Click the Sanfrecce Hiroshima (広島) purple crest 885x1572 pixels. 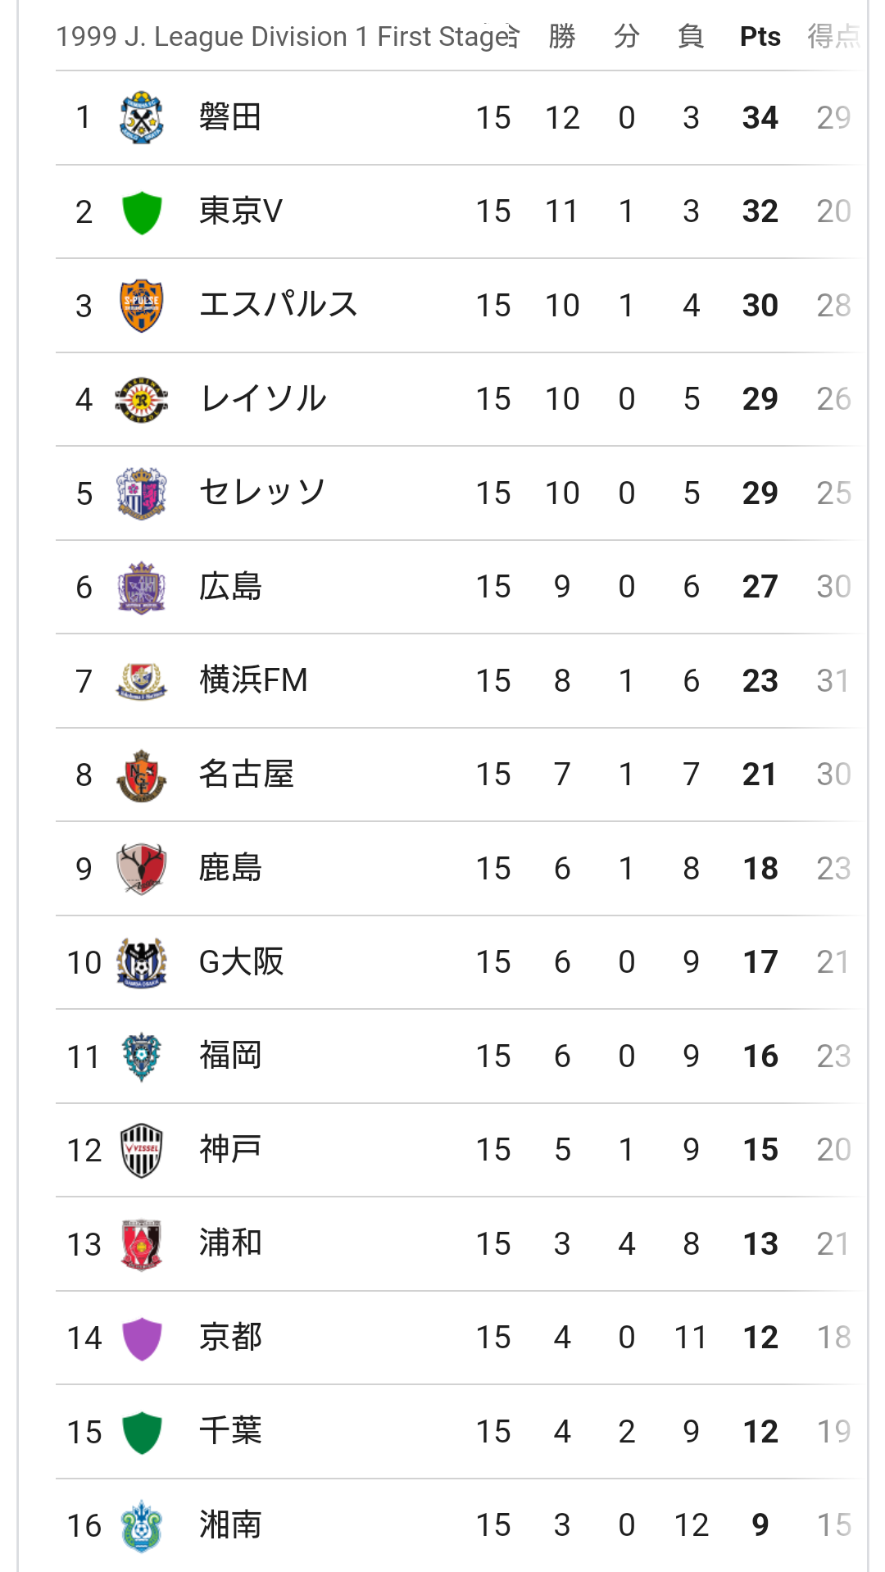click(x=142, y=588)
